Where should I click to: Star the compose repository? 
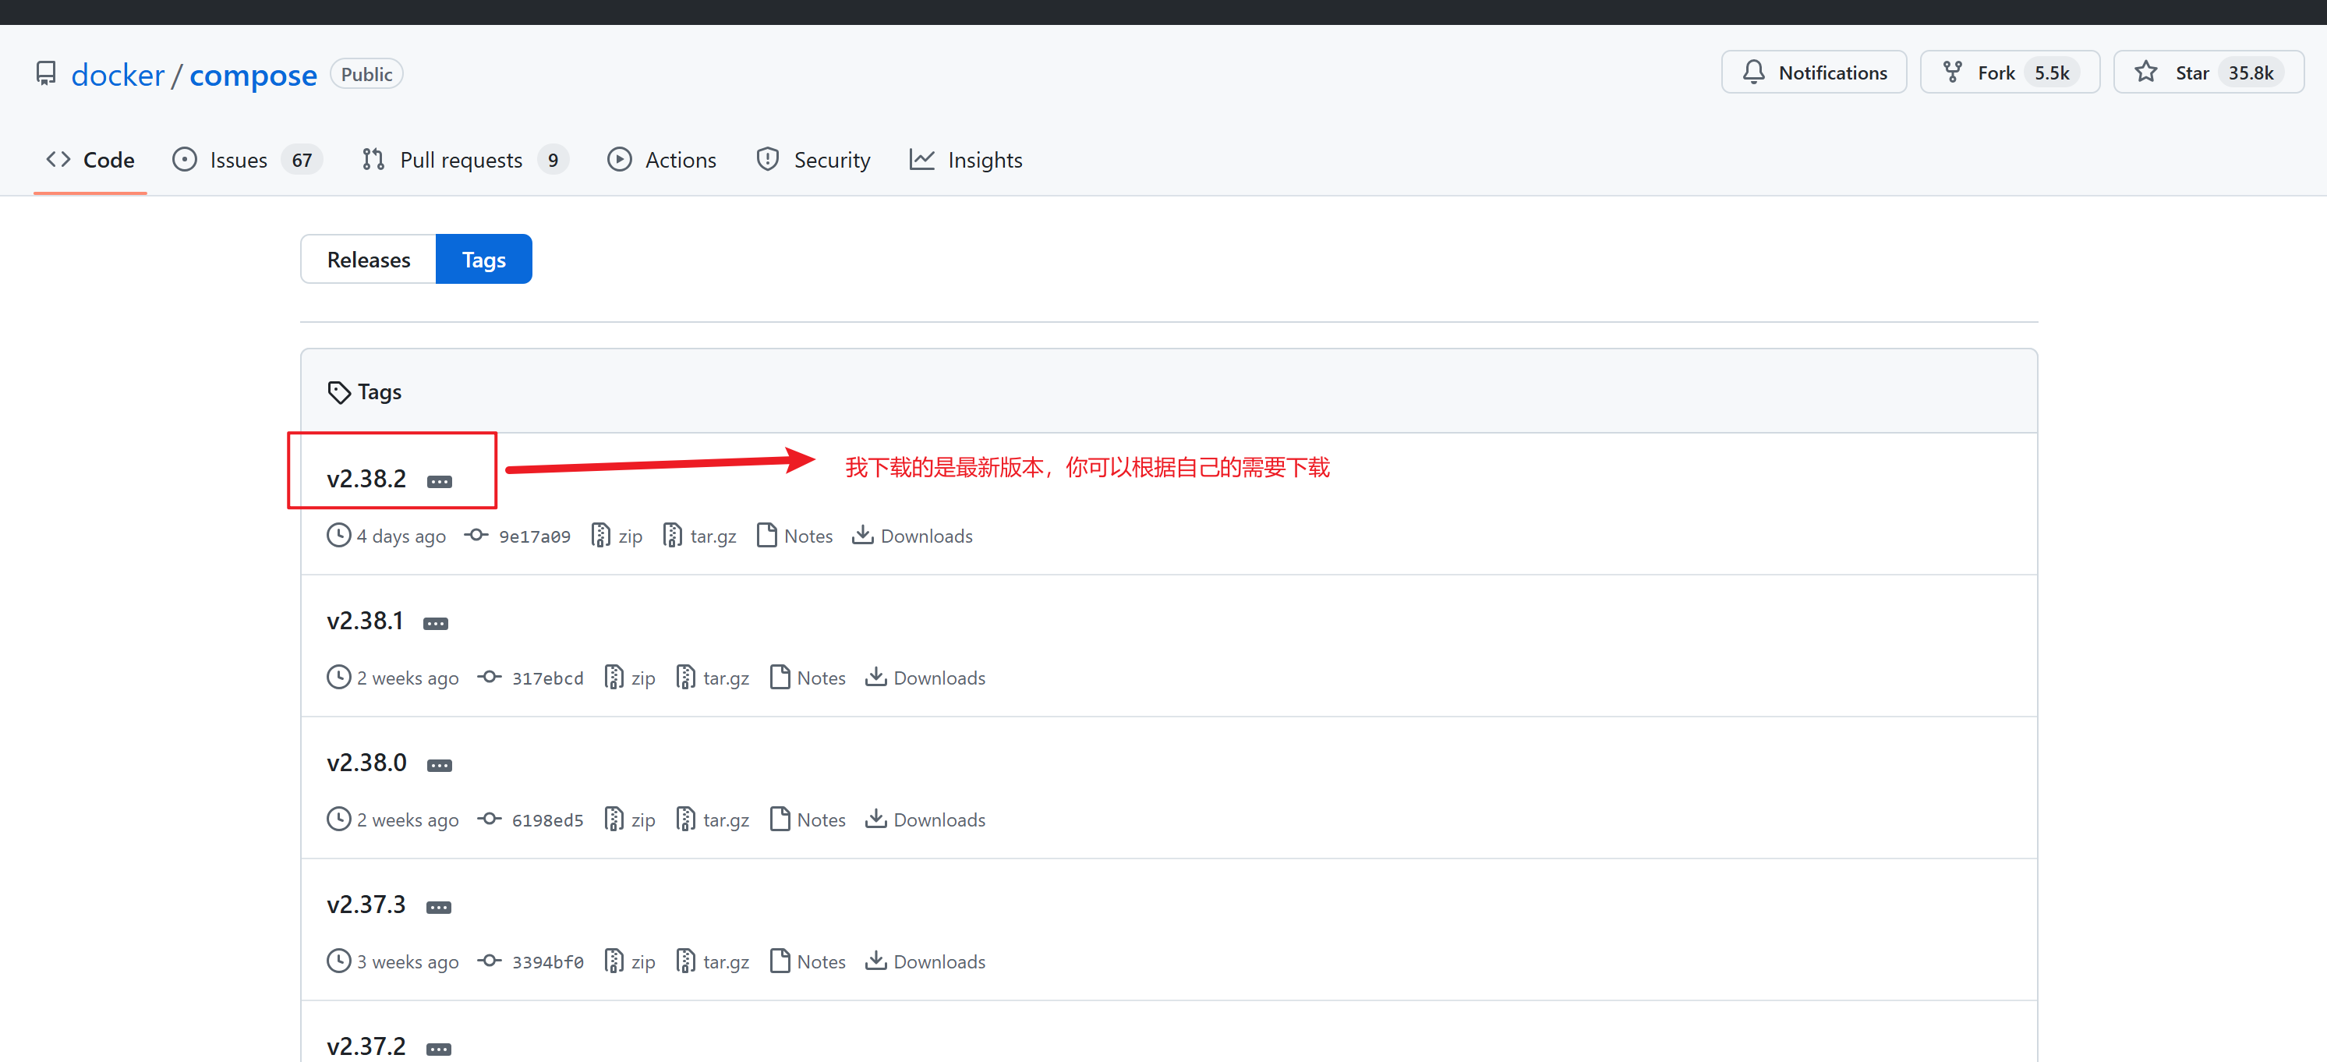click(x=2208, y=73)
